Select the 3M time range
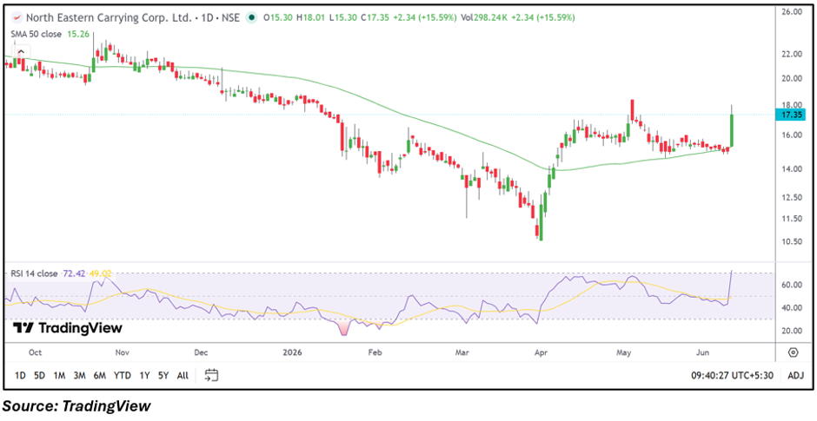817x421 pixels. point(80,375)
